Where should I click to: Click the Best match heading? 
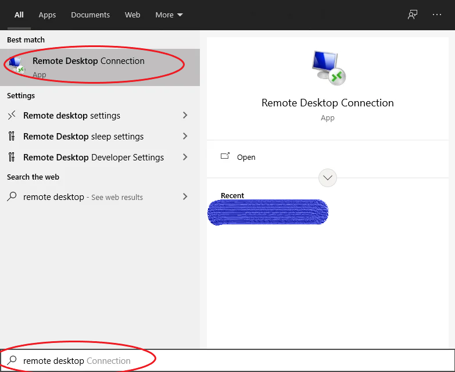(26, 40)
